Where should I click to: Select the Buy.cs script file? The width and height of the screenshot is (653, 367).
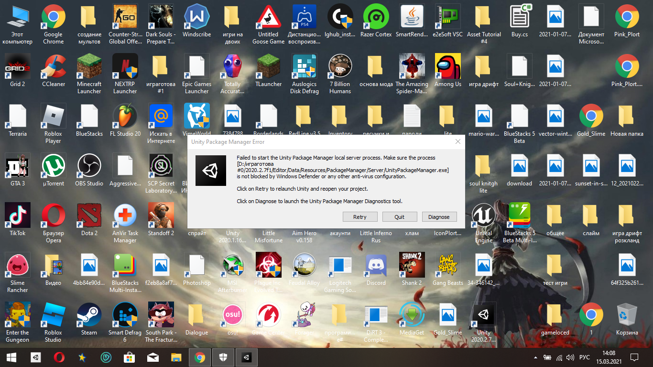519,22
